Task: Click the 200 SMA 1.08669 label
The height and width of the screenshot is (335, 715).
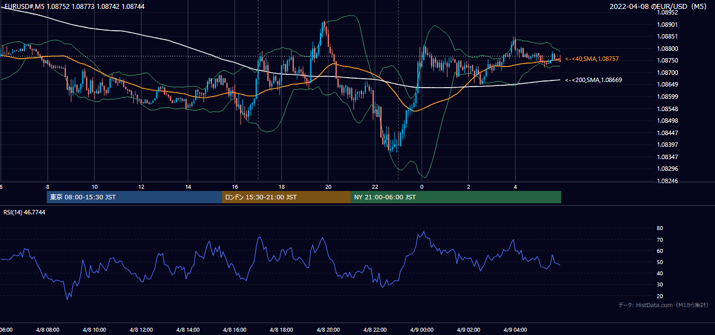Action: (593, 80)
